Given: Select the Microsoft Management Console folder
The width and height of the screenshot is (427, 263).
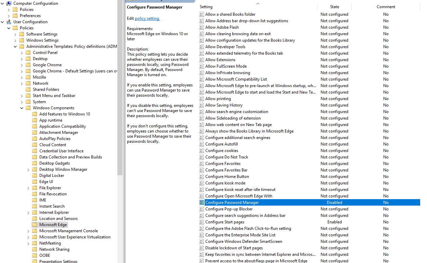Looking at the screenshot, I should point(68,231).
